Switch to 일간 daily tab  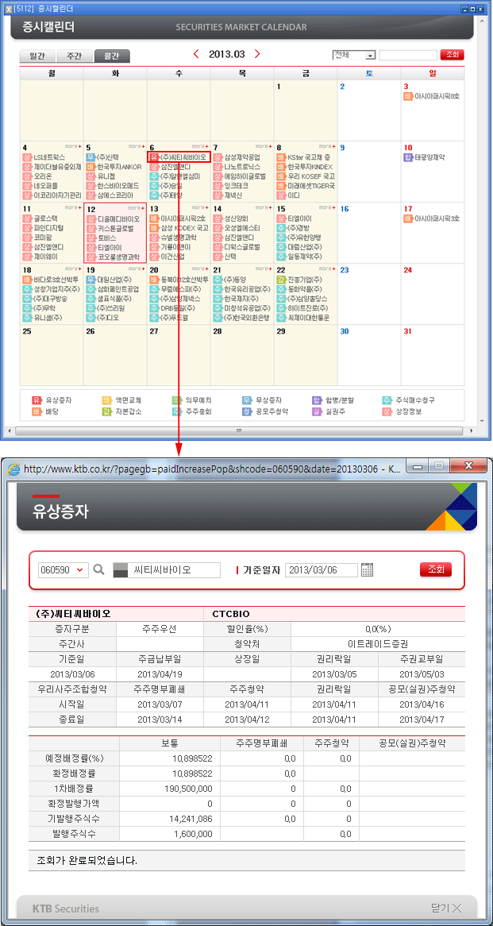(37, 56)
